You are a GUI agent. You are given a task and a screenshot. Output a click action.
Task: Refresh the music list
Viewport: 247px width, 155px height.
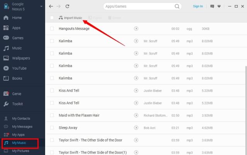click(x=68, y=6)
